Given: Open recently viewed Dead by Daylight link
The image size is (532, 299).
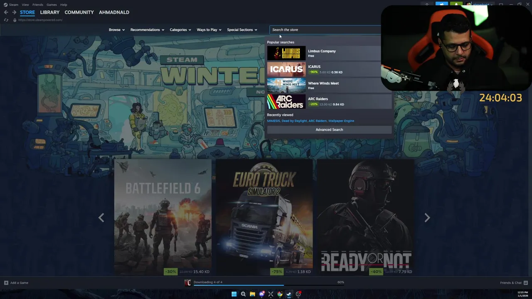Looking at the screenshot, I should tap(294, 121).
